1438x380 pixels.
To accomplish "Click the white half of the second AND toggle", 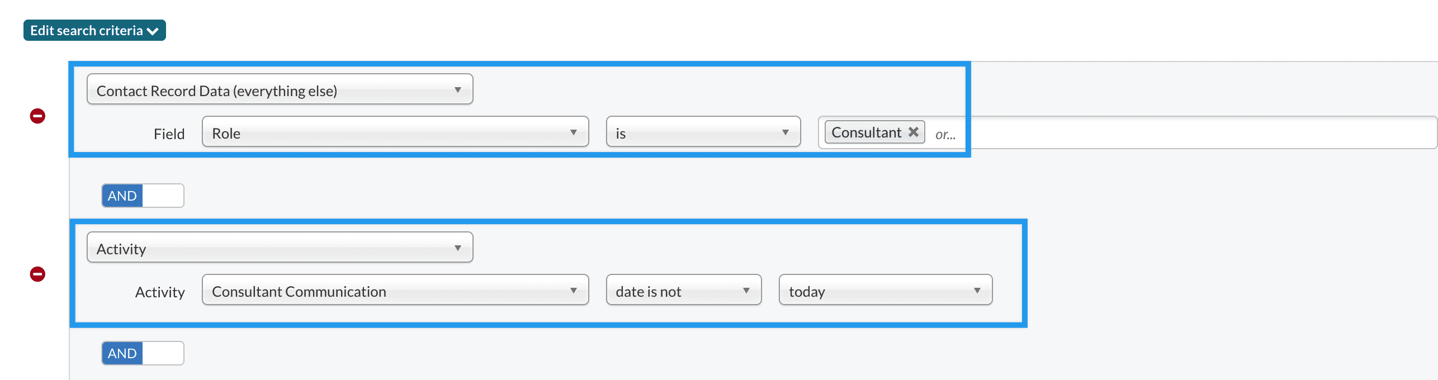I will [163, 353].
